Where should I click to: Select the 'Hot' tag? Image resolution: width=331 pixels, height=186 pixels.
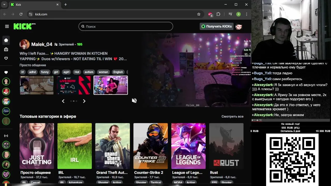77,72
